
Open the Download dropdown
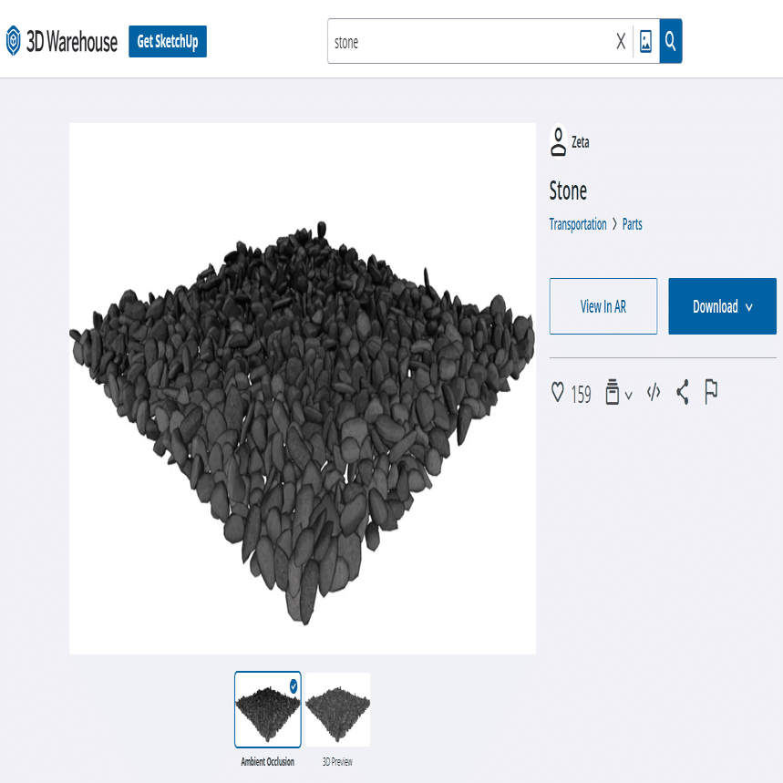tap(722, 306)
